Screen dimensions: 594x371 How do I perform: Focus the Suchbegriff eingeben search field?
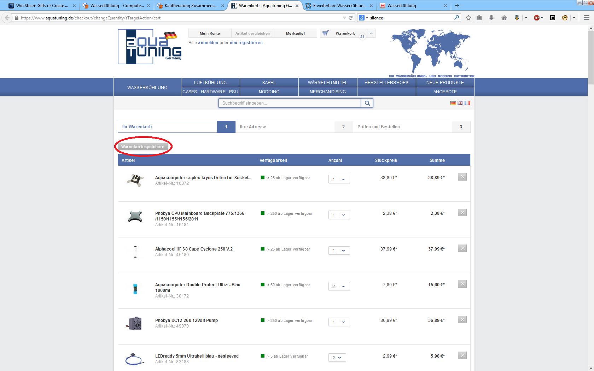click(290, 103)
